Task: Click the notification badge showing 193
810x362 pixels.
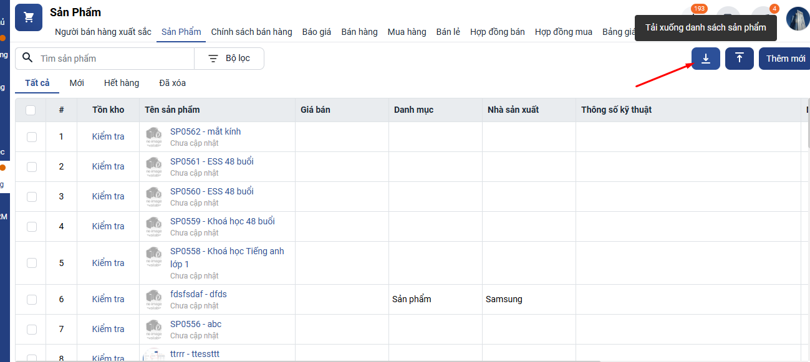Action: 699,9
